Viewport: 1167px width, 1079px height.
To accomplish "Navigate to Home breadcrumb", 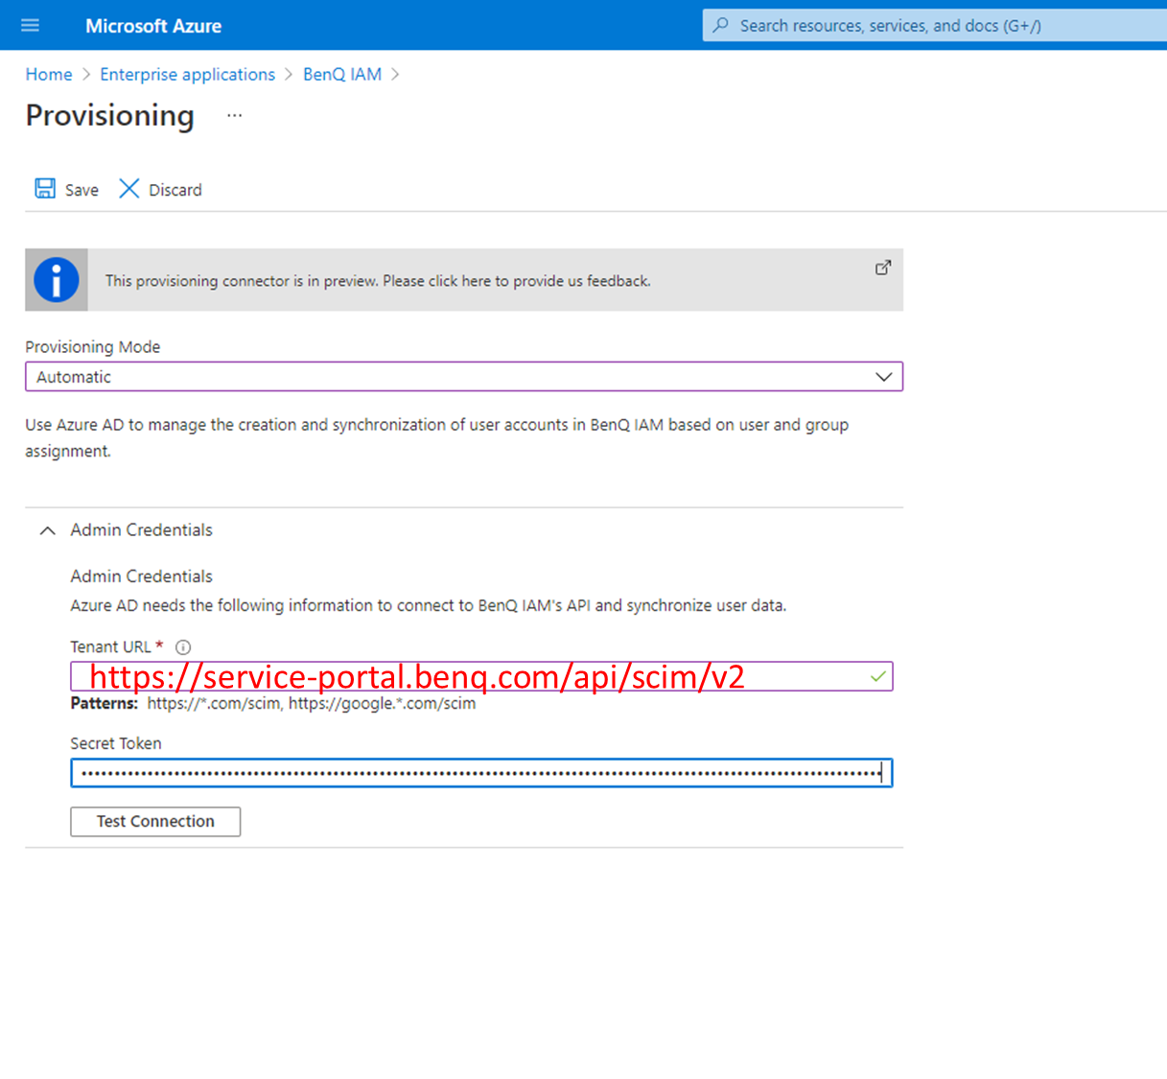I will [x=48, y=74].
